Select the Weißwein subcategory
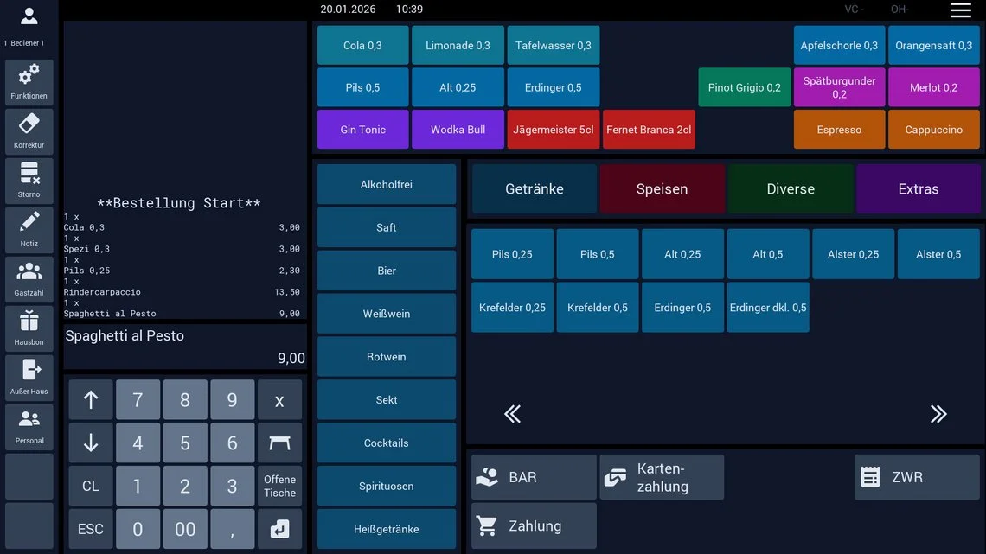986x554 pixels. click(x=386, y=314)
